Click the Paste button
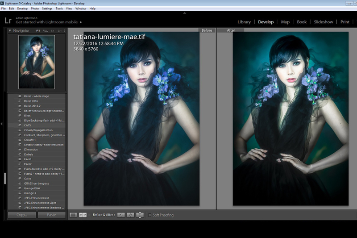 coord(51,215)
